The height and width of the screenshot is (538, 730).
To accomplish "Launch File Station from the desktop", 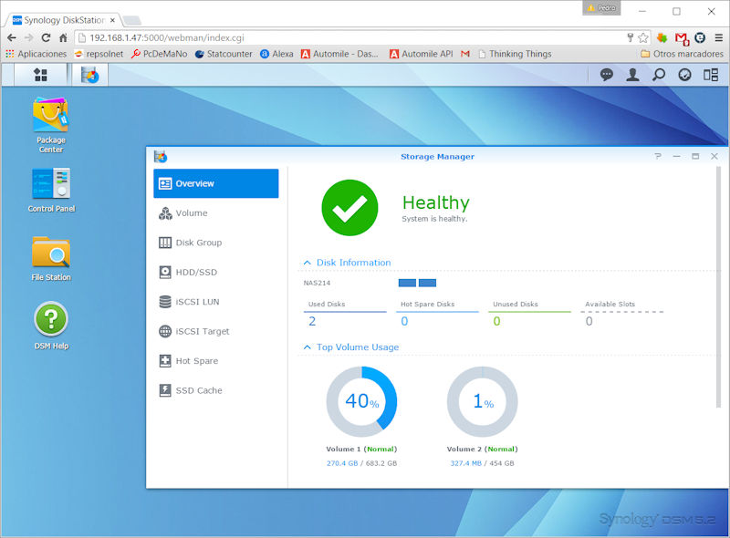I will click(x=51, y=258).
